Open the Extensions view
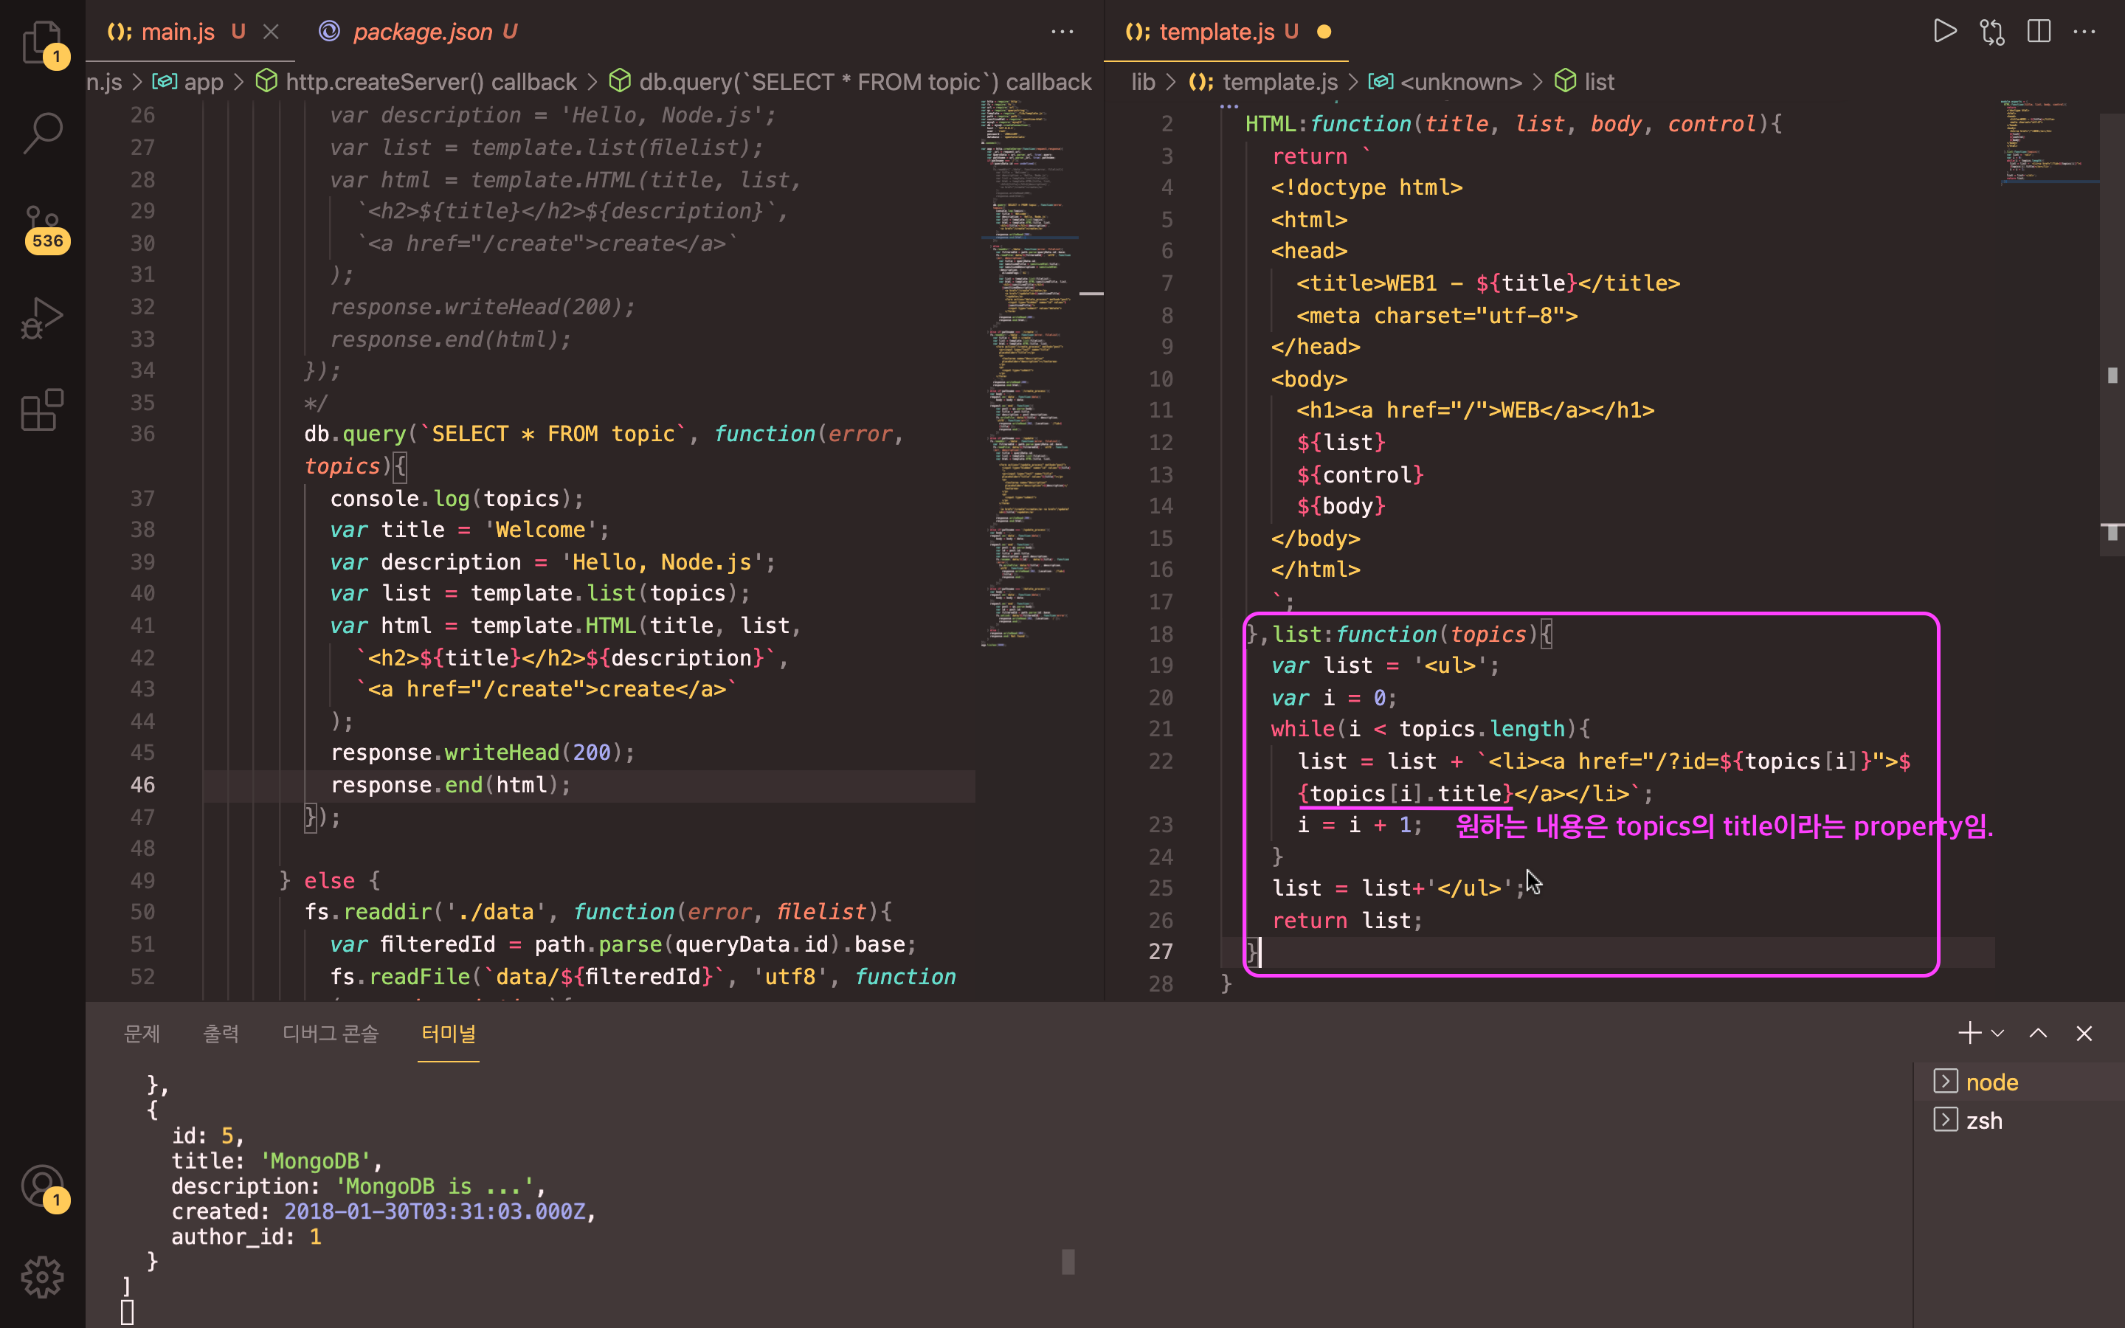 [41, 410]
